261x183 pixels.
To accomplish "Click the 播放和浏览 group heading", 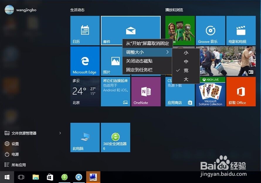I will point(174,10).
